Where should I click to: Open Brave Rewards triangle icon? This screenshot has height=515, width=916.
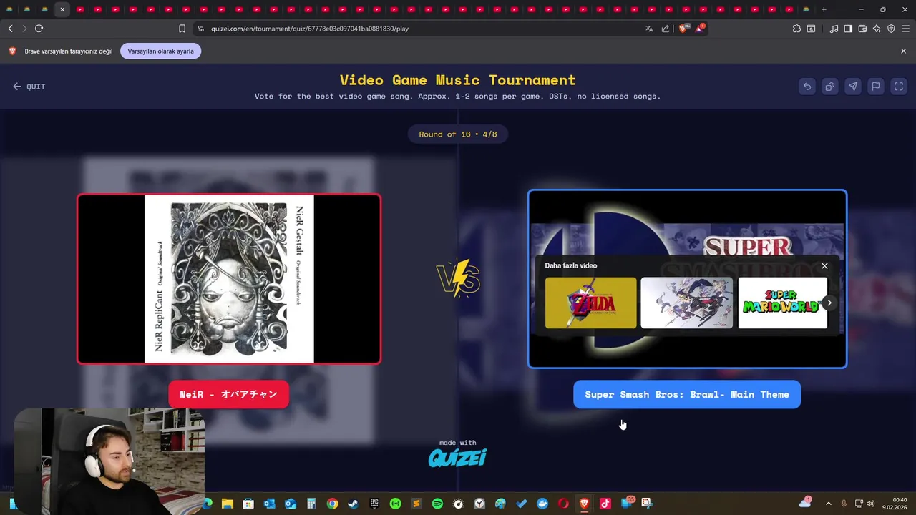coord(699,29)
